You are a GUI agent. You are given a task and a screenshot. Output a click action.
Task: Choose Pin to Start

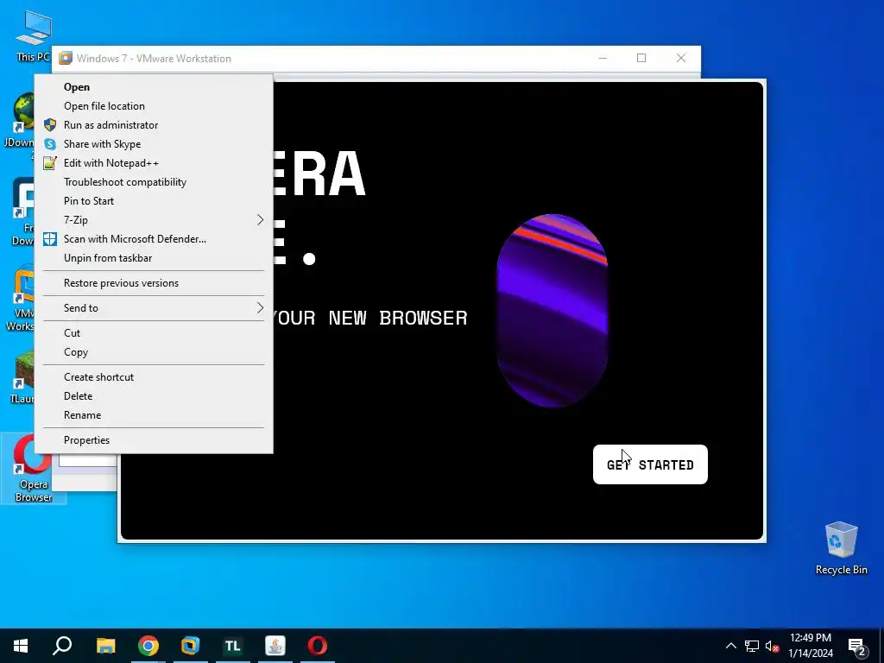(154, 200)
